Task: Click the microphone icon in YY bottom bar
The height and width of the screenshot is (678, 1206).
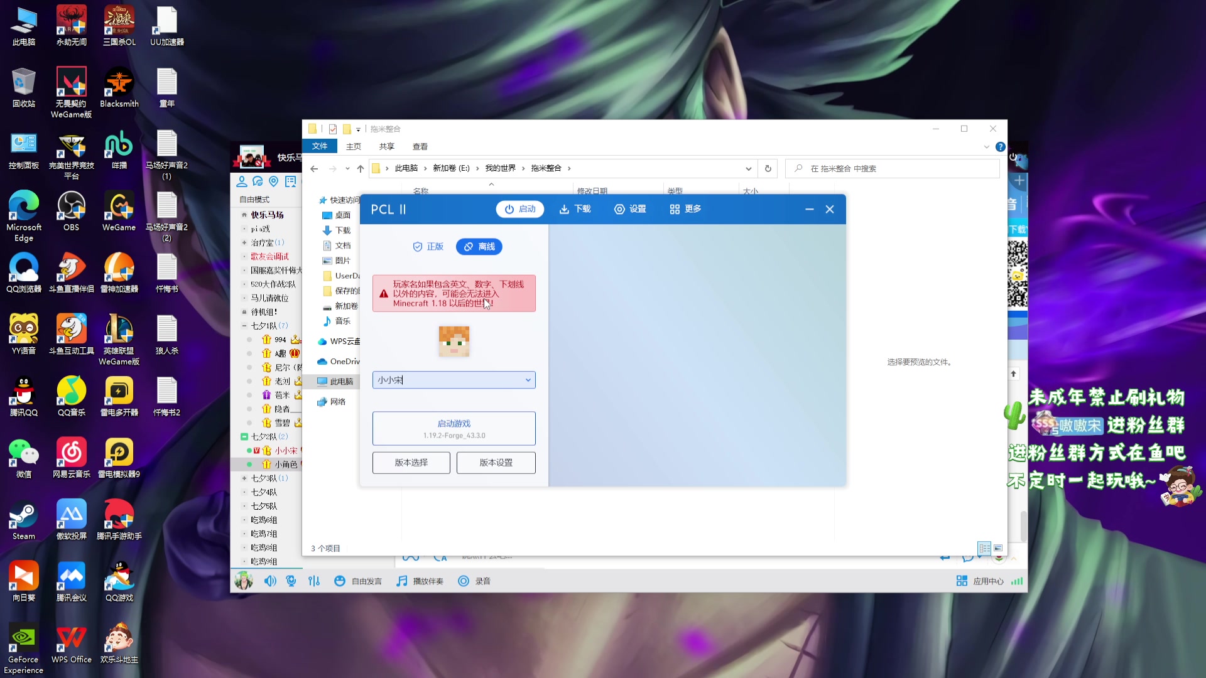Action: 291,581
